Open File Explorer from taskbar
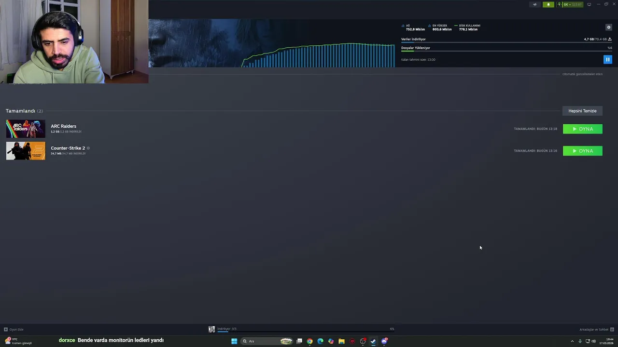Image resolution: width=618 pixels, height=347 pixels. [341, 341]
